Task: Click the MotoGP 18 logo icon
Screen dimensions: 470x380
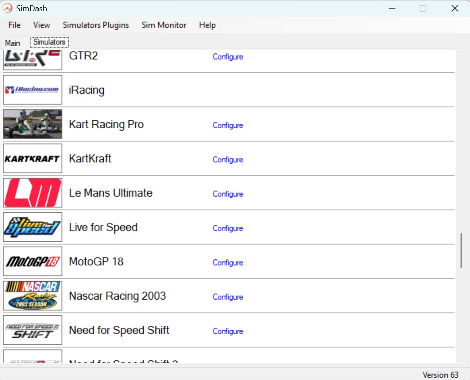Action: coord(32,262)
